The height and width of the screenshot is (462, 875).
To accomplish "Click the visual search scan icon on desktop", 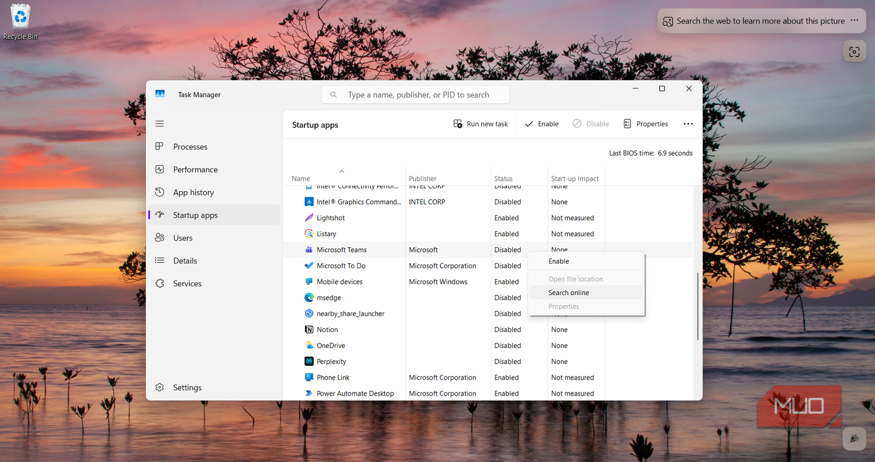I will point(854,51).
